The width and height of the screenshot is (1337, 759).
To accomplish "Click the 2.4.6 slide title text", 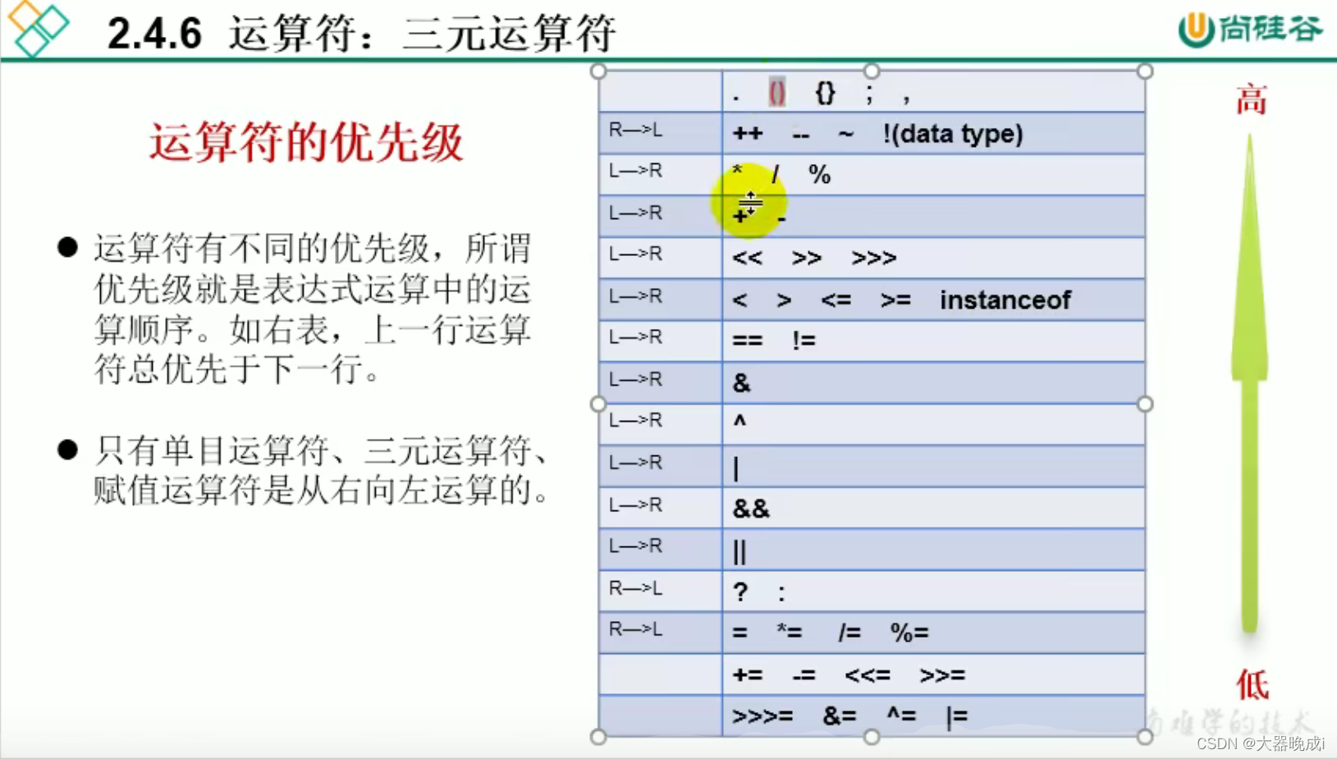I will pyautogui.click(x=361, y=33).
